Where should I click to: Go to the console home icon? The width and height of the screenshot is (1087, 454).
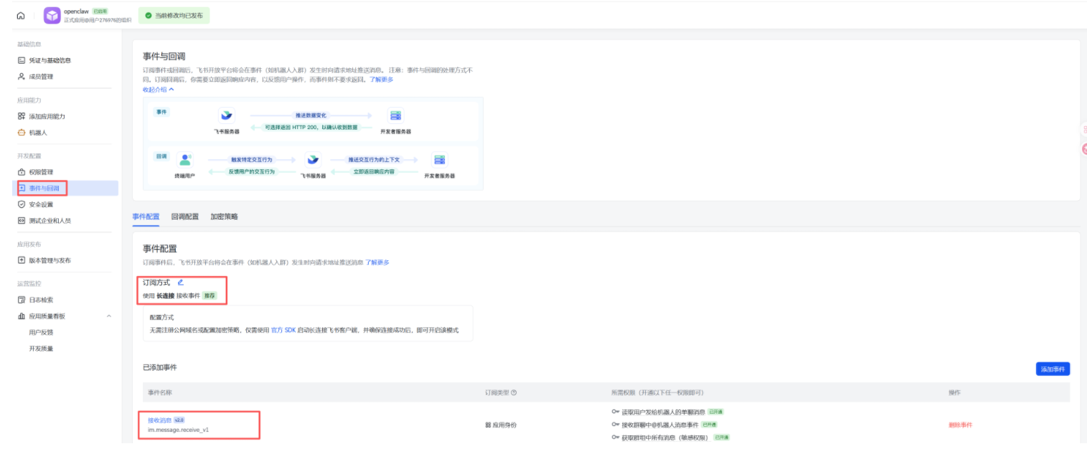point(21,15)
